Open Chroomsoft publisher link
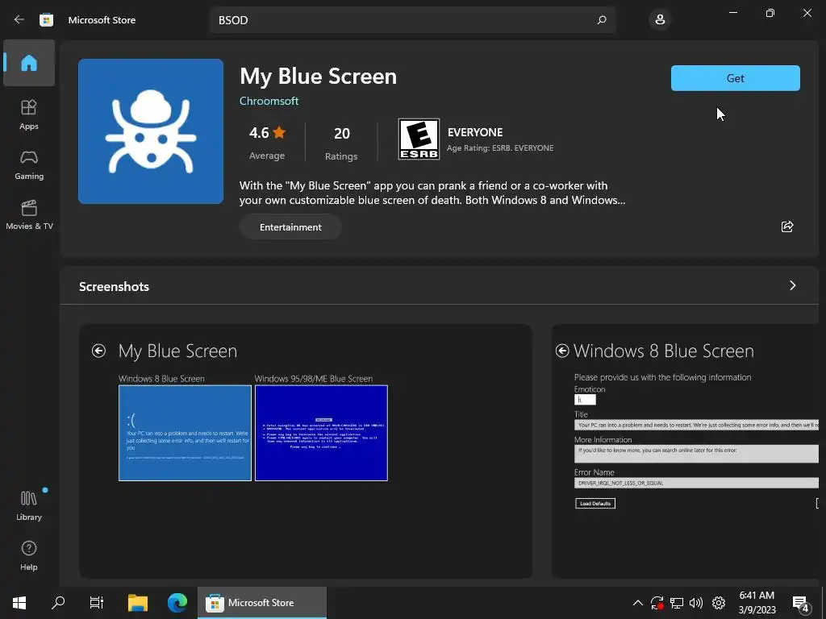The width and height of the screenshot is (826, 619). [x=269, y=101]
